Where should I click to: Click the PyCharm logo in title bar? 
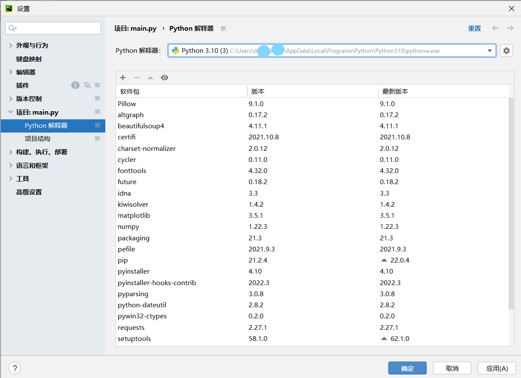point(9,8)
